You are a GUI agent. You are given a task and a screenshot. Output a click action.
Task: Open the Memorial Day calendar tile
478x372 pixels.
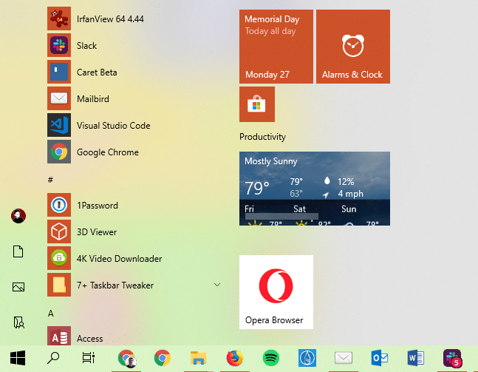276,47
